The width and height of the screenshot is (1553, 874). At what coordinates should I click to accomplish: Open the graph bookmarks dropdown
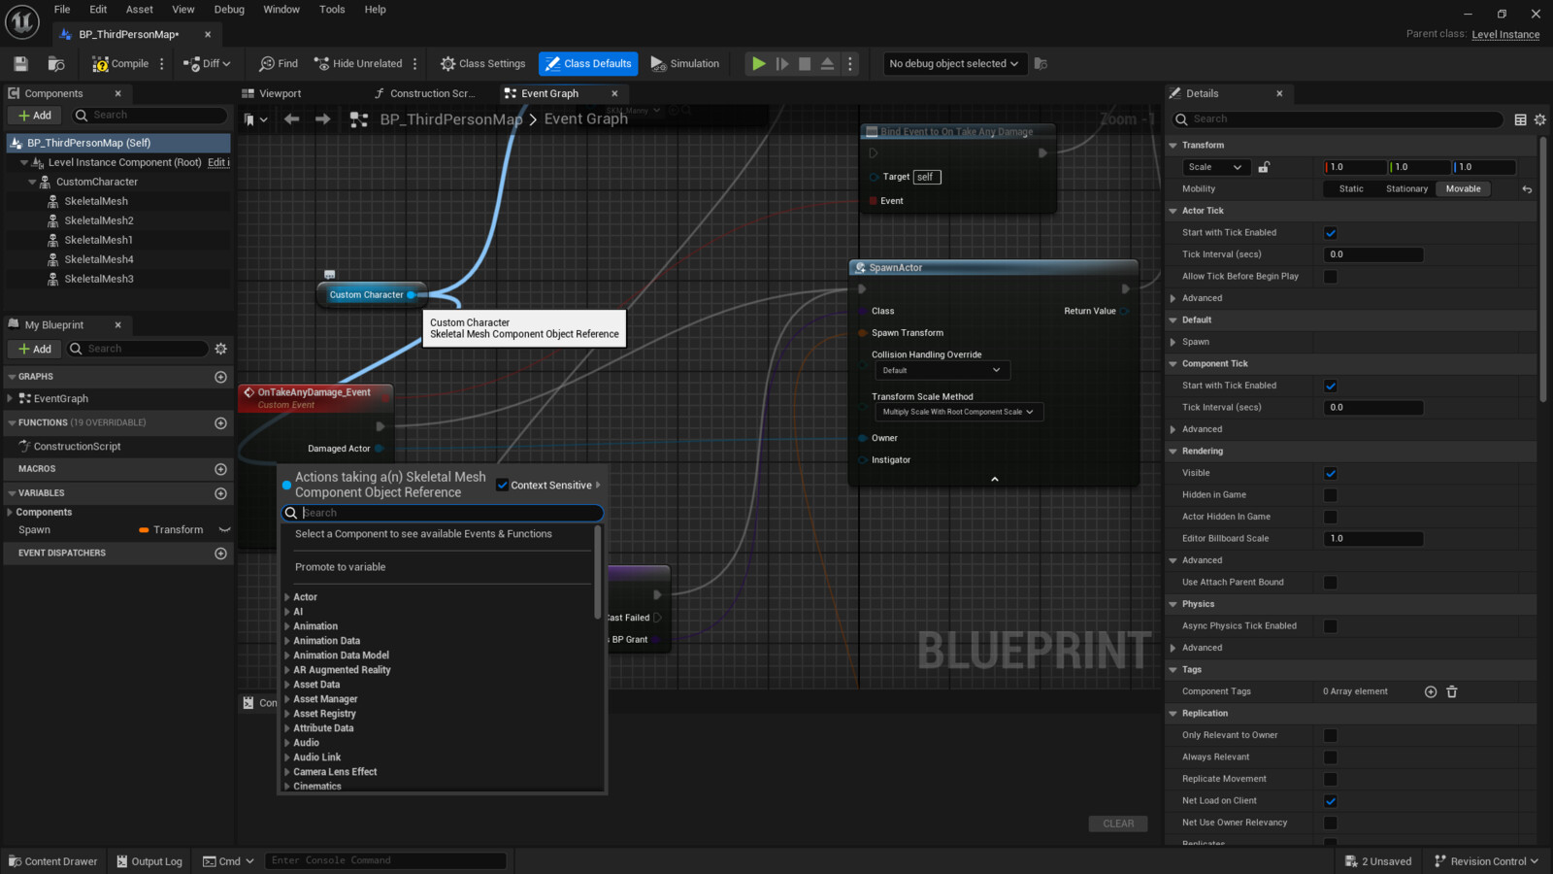[256, 119]
